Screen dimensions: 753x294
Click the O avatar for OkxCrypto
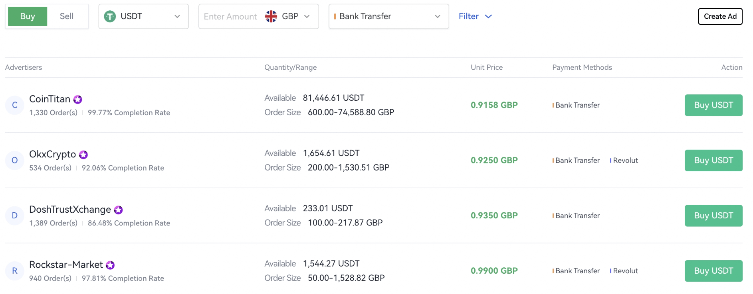[15, 160]
